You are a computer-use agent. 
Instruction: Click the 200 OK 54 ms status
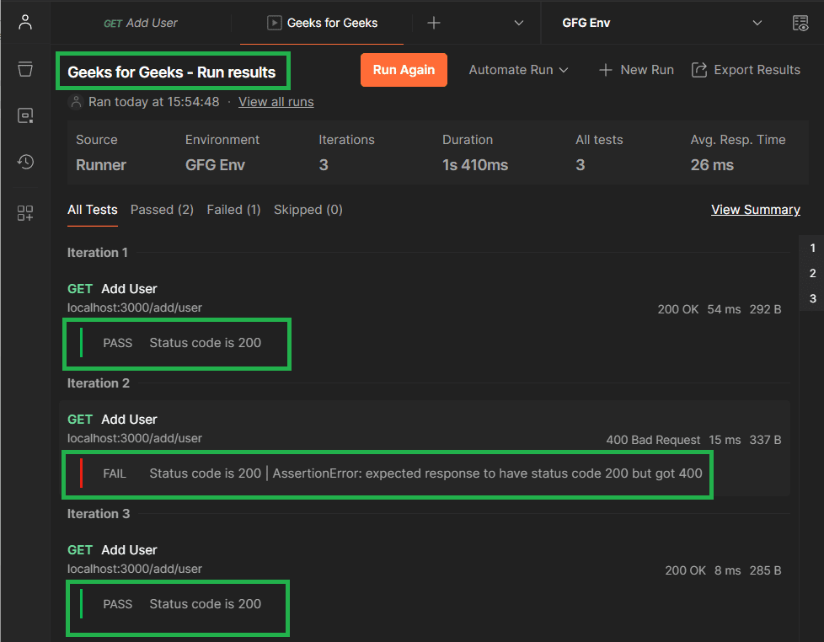[699, 309]
